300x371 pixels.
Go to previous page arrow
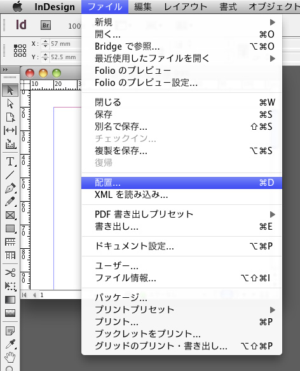(x=34, y=295)
